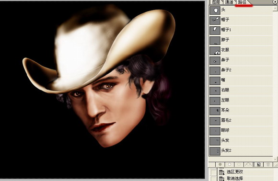This screenshot has height=181, width=278.
Task: Select the 衣服 path row
Action: coord(241,50)
